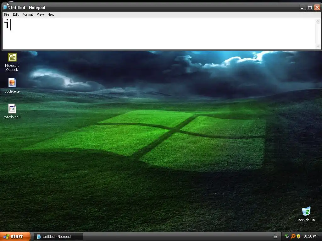
Task: Open the Windows start menu
Action: [15, 236]
